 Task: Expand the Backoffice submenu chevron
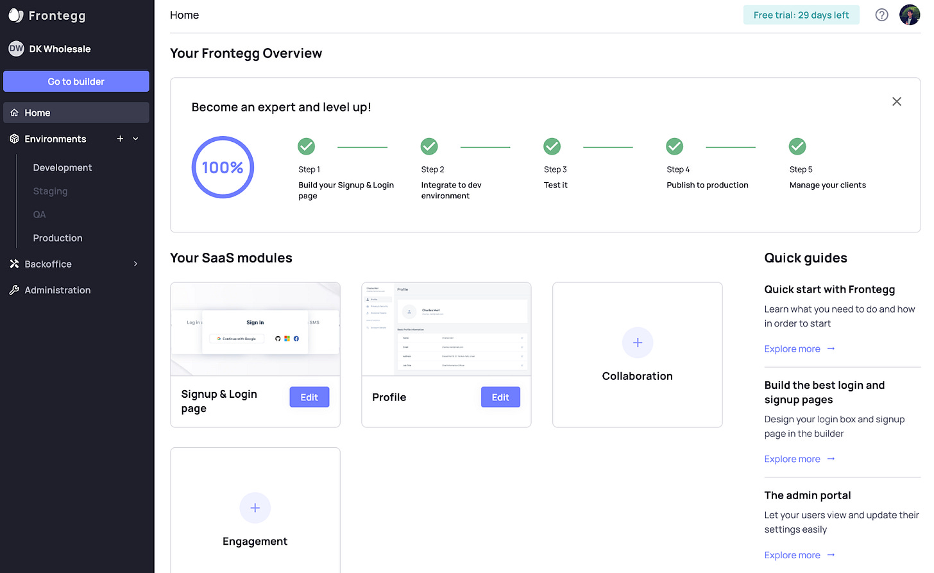tap(135, 264)
